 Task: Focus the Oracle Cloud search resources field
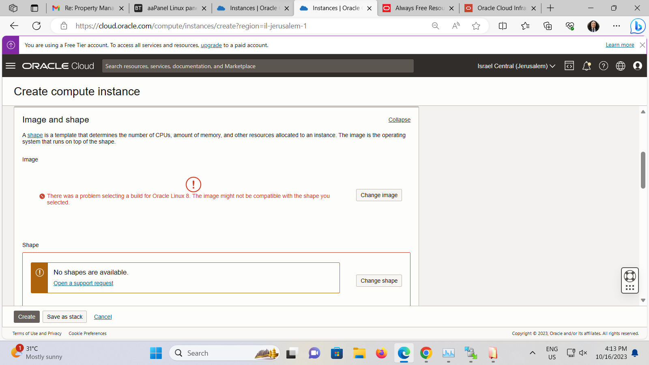point(258,66)
